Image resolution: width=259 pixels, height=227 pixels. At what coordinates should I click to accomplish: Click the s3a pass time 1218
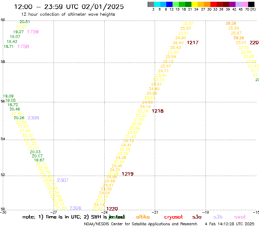click(158, 111)
